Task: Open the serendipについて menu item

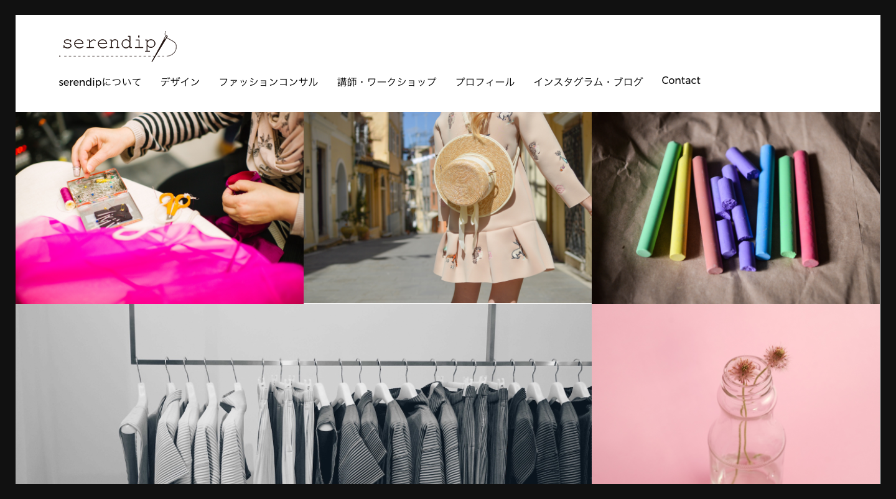Action: (x=100, y=81)
